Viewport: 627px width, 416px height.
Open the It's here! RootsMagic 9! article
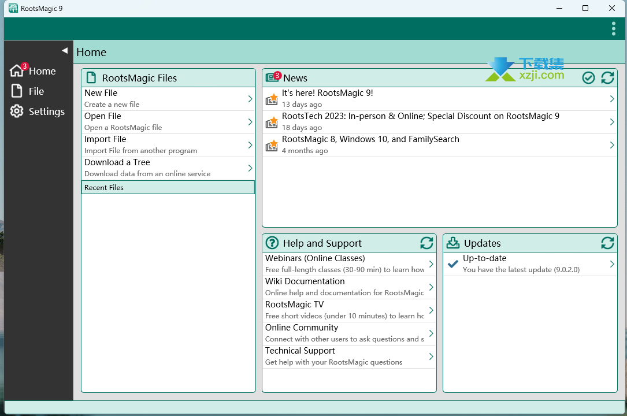pos(328,93)
